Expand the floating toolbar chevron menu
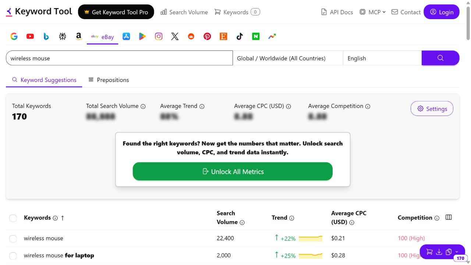This screenshot has width=471, height=265. pos(457,252)
